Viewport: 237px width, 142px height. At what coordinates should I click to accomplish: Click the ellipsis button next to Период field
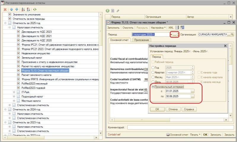point(174,34)
